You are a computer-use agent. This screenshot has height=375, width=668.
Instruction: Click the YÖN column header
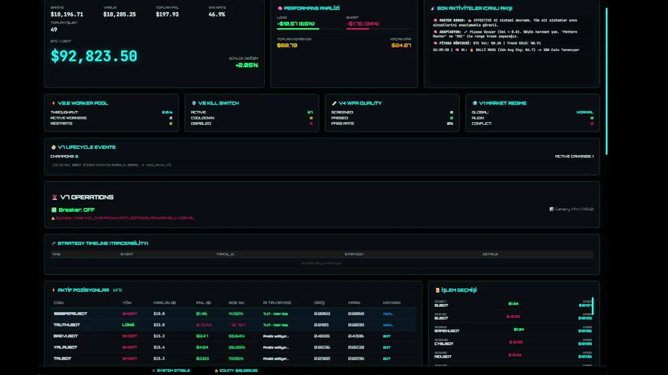coord(127,303)
